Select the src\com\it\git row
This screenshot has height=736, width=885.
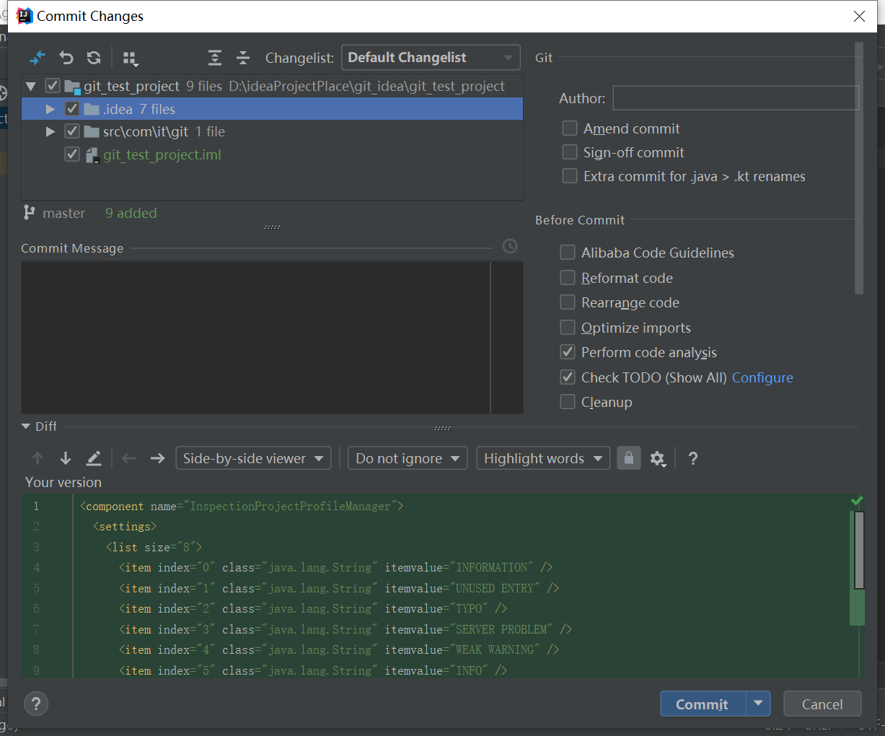point(272,131)
